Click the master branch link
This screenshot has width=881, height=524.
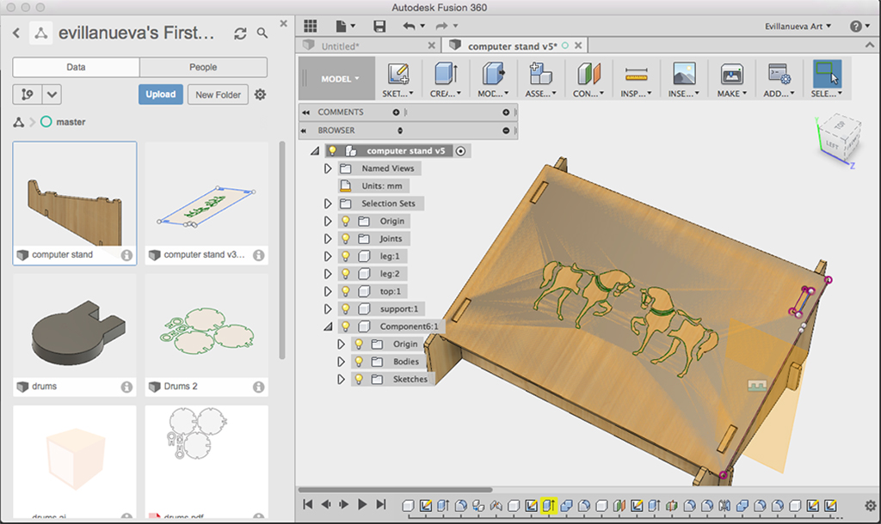click(x=71, y=122)
